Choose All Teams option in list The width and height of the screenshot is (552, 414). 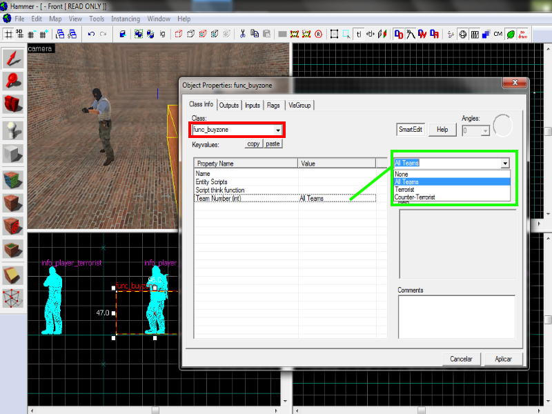pos(452,182)
